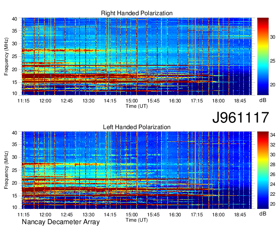The height and width of the screenshot is (227, 280).
Task: Click the 15:00 time tick under Right Handed plot
Action: click(x=132, y=101)
